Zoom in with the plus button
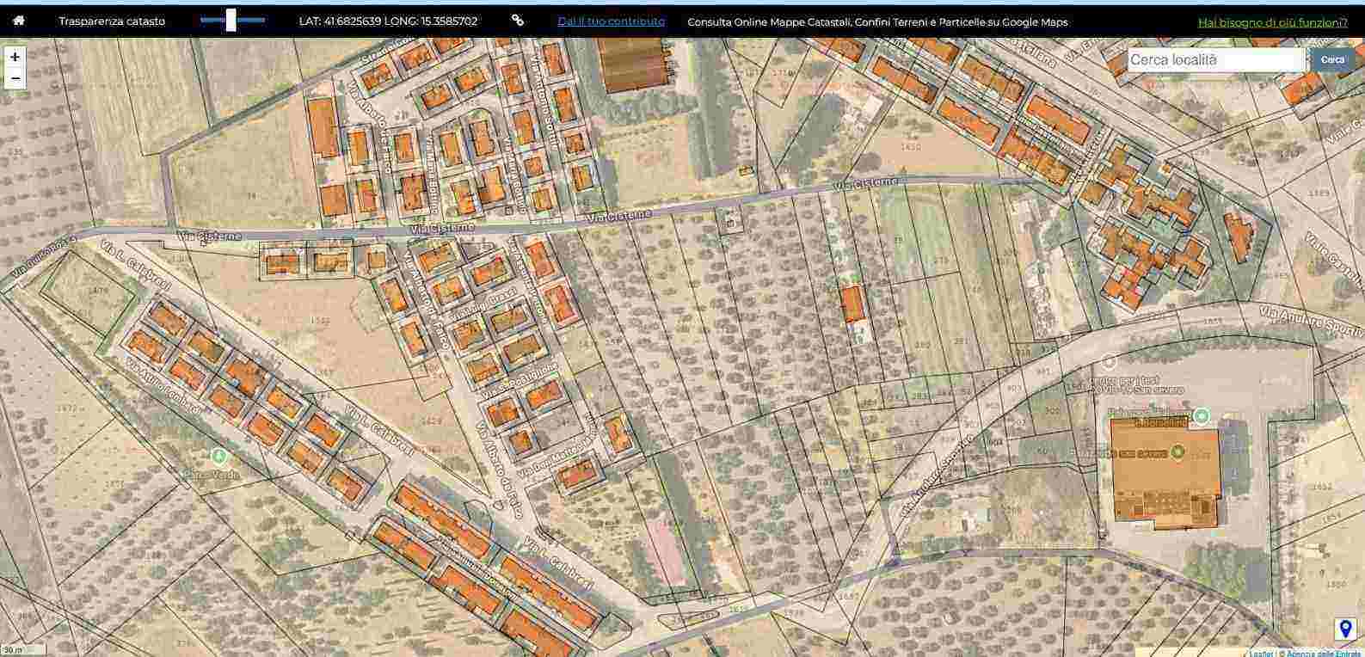Image resolution: width=1365 pixels, height=657 pixels. coord(15,57)
